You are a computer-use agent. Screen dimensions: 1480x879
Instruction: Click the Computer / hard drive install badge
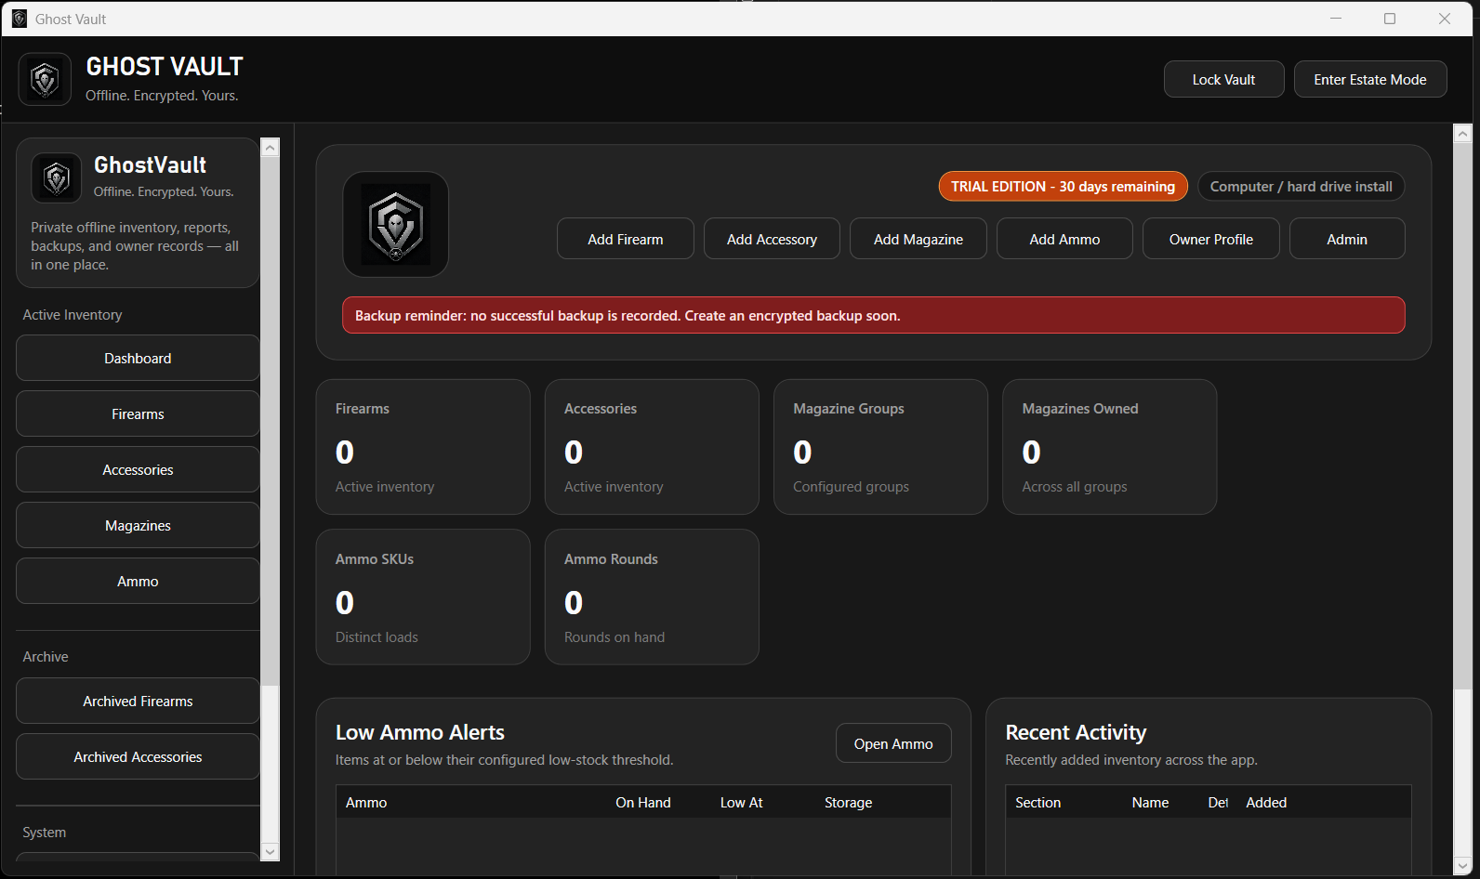(x=1301, y=186)
